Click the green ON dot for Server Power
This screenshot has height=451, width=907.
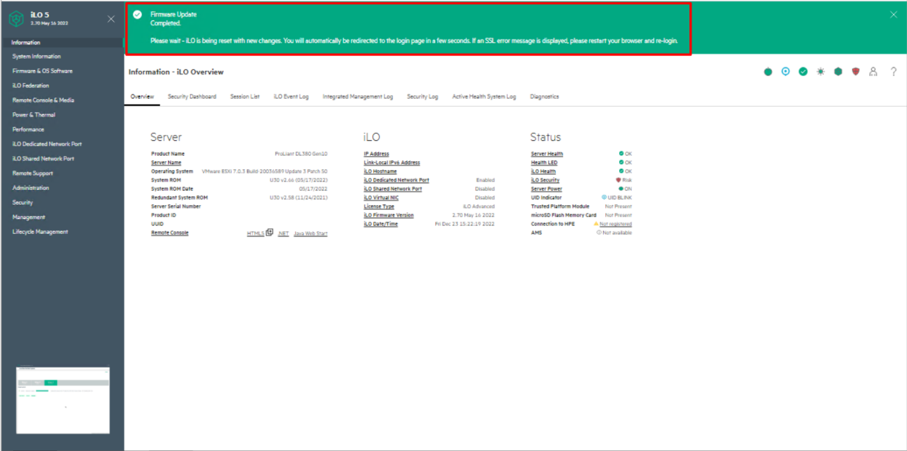[x=621, y=189]
